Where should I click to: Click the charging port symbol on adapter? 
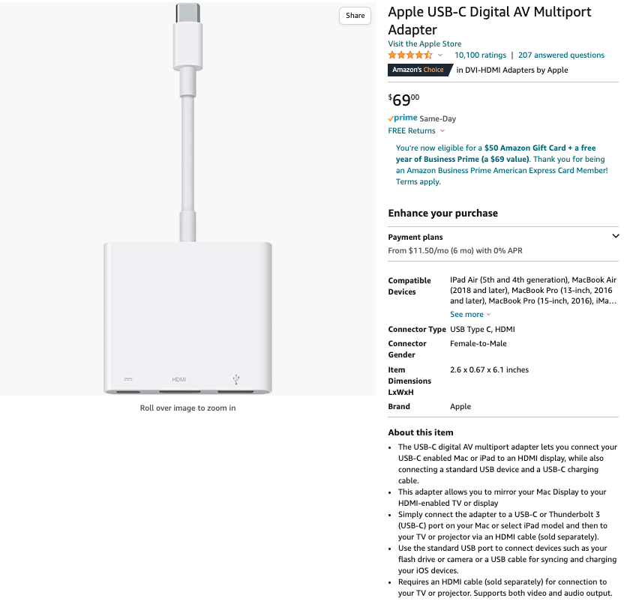click(128, 380)
